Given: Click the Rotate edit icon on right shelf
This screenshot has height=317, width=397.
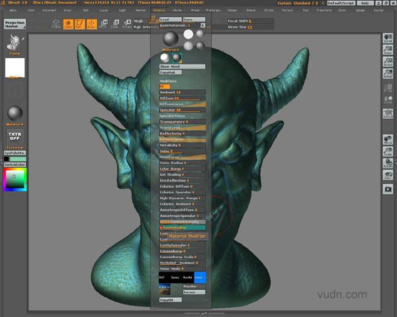Looking at the screenshot, I should coord(388,163).
